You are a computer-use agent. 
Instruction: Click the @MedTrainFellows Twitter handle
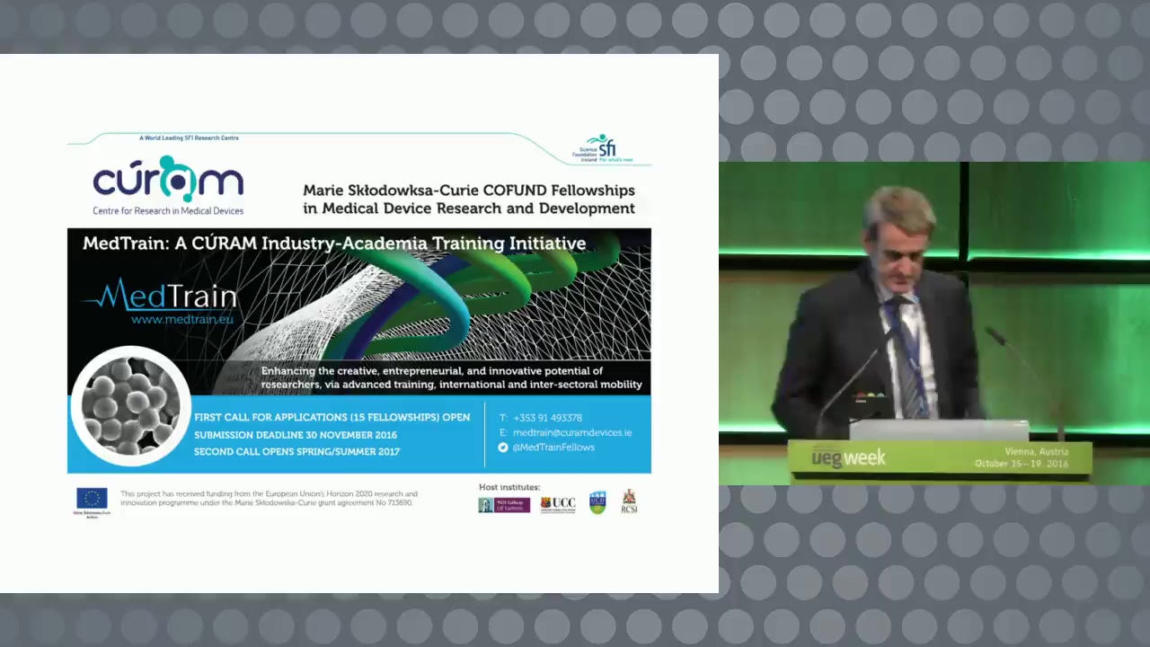553,447
